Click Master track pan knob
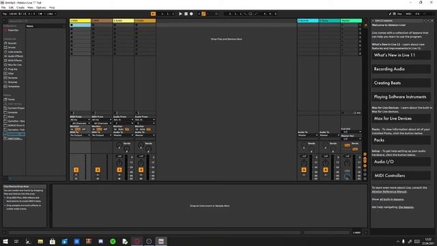437x246 pixels. click(x=347, y=163)
